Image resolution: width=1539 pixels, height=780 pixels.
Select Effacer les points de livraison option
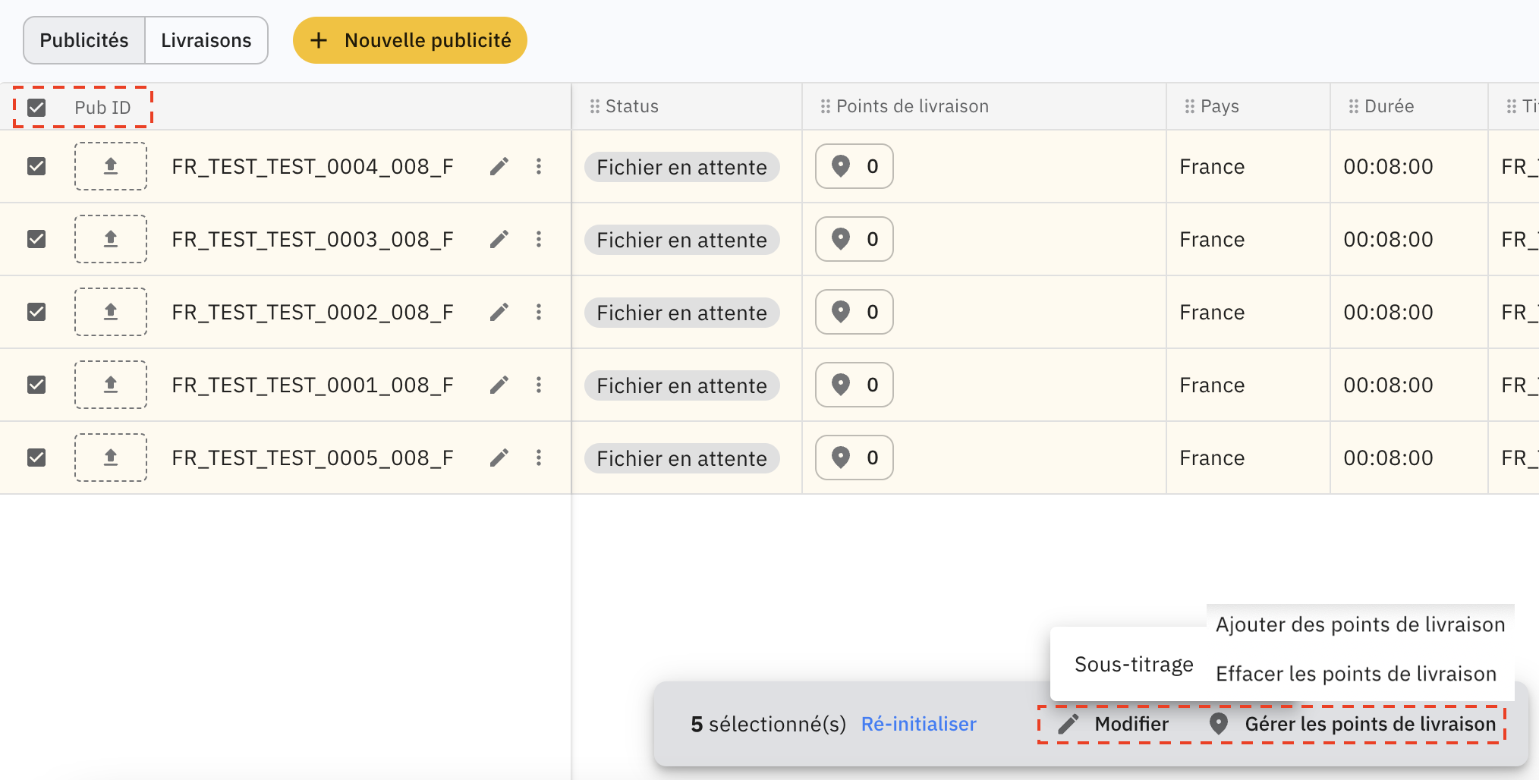coord(1355,674)
